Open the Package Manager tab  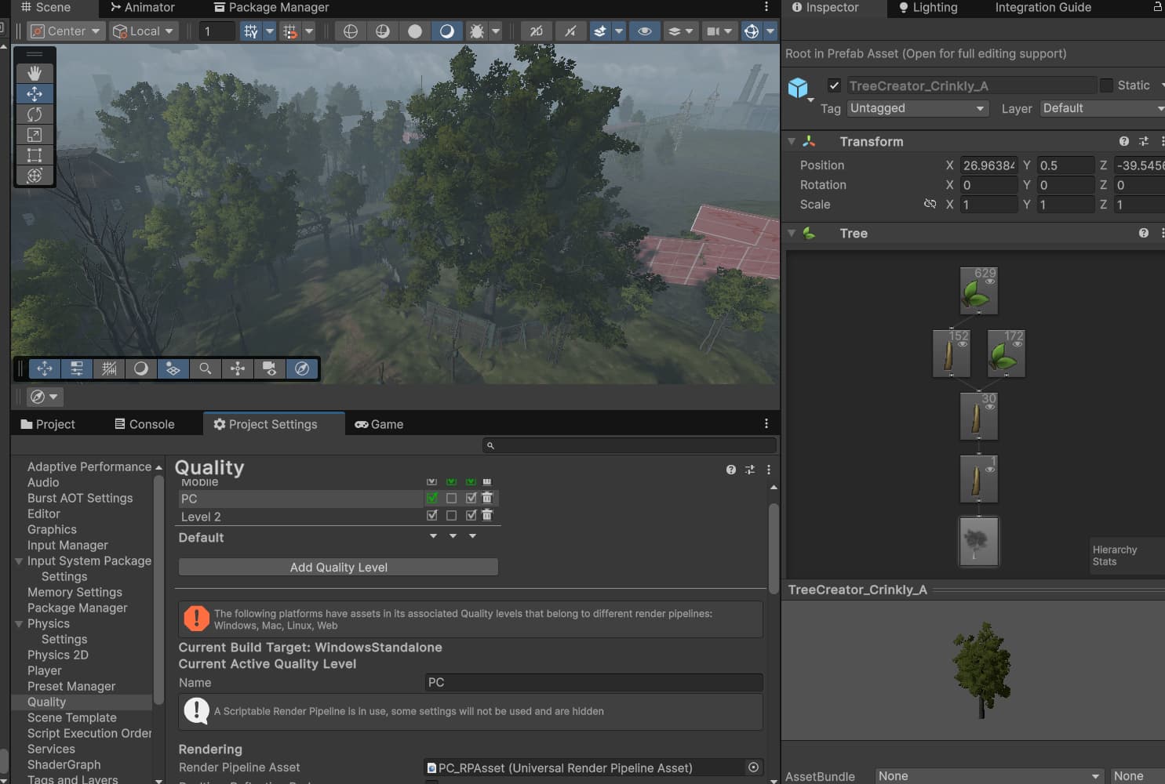click(270, 7)
